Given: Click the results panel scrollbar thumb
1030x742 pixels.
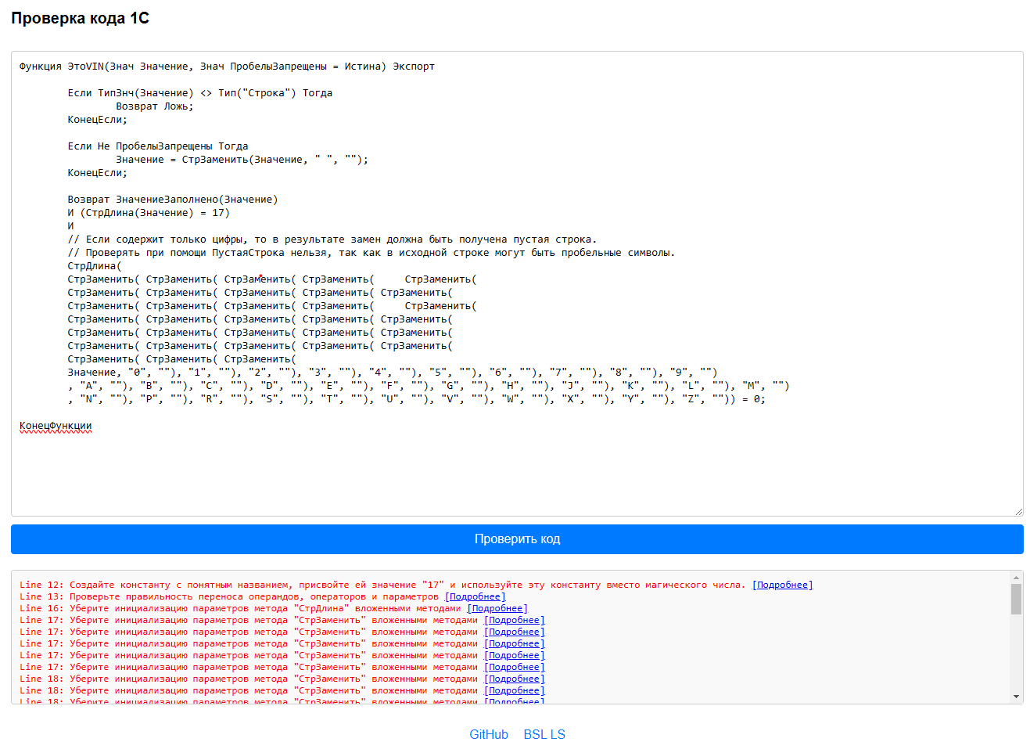Looking at the screenshot, I should pos(1016,599).
